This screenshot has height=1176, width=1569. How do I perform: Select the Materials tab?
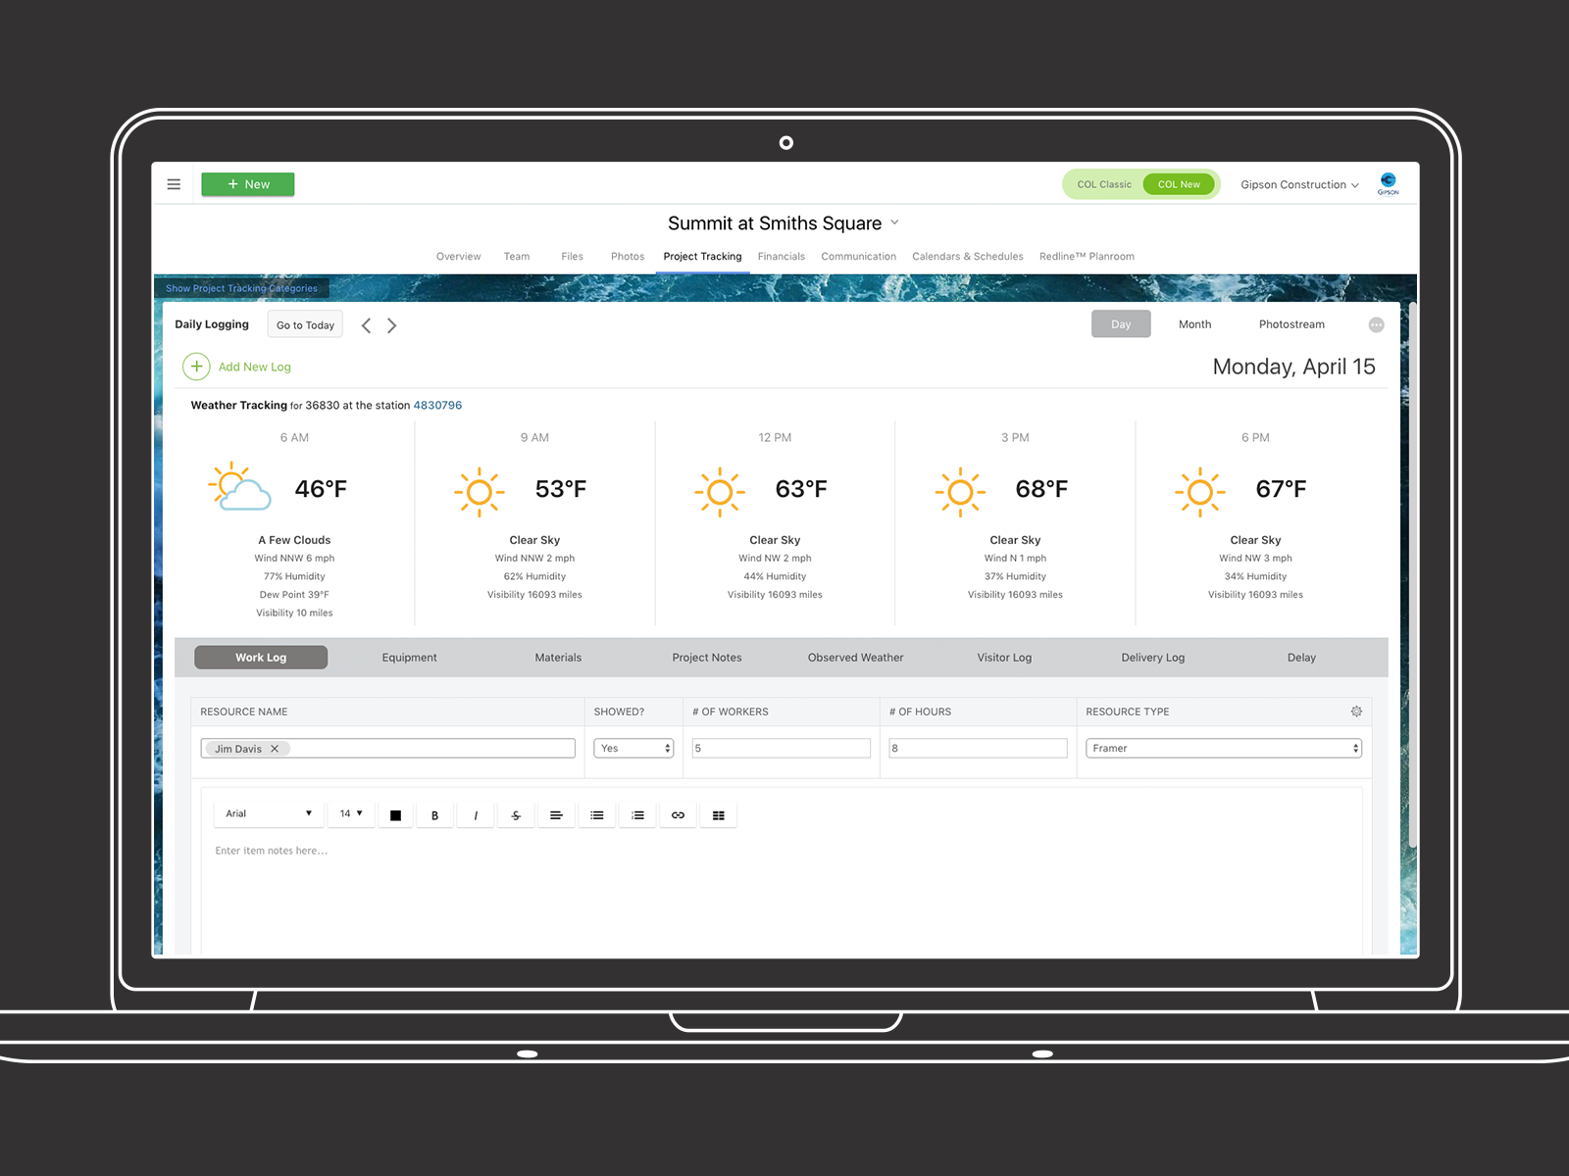coord(558,658)
